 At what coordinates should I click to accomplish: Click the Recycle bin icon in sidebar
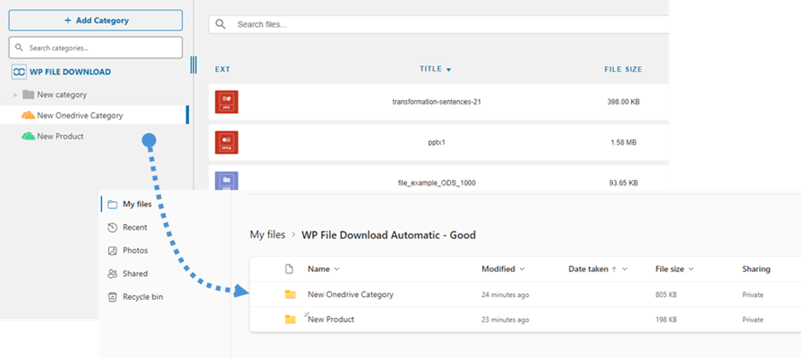tap(112, 297)
